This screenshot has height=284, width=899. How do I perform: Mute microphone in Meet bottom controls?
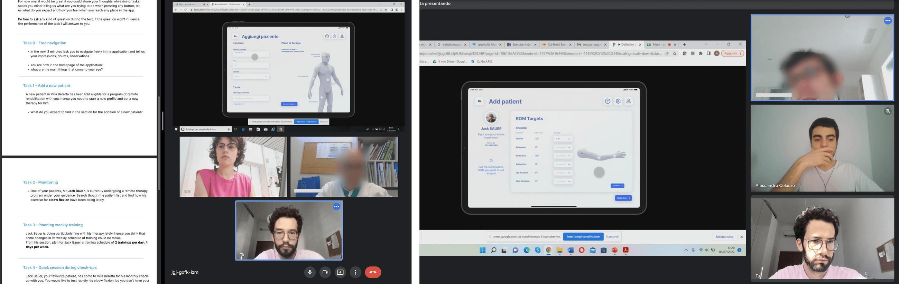(309, 272)
